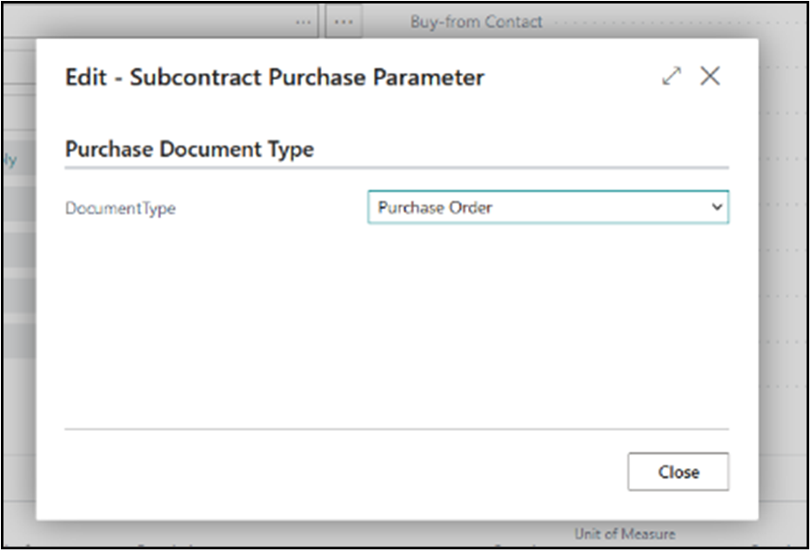Click the Edit - Subcontract Purchase Parameter title
Screen dimensions: 810x550
coord(274,77)
